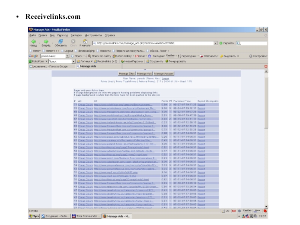Click the Назад (Back) arrow icon

[33, 41]
